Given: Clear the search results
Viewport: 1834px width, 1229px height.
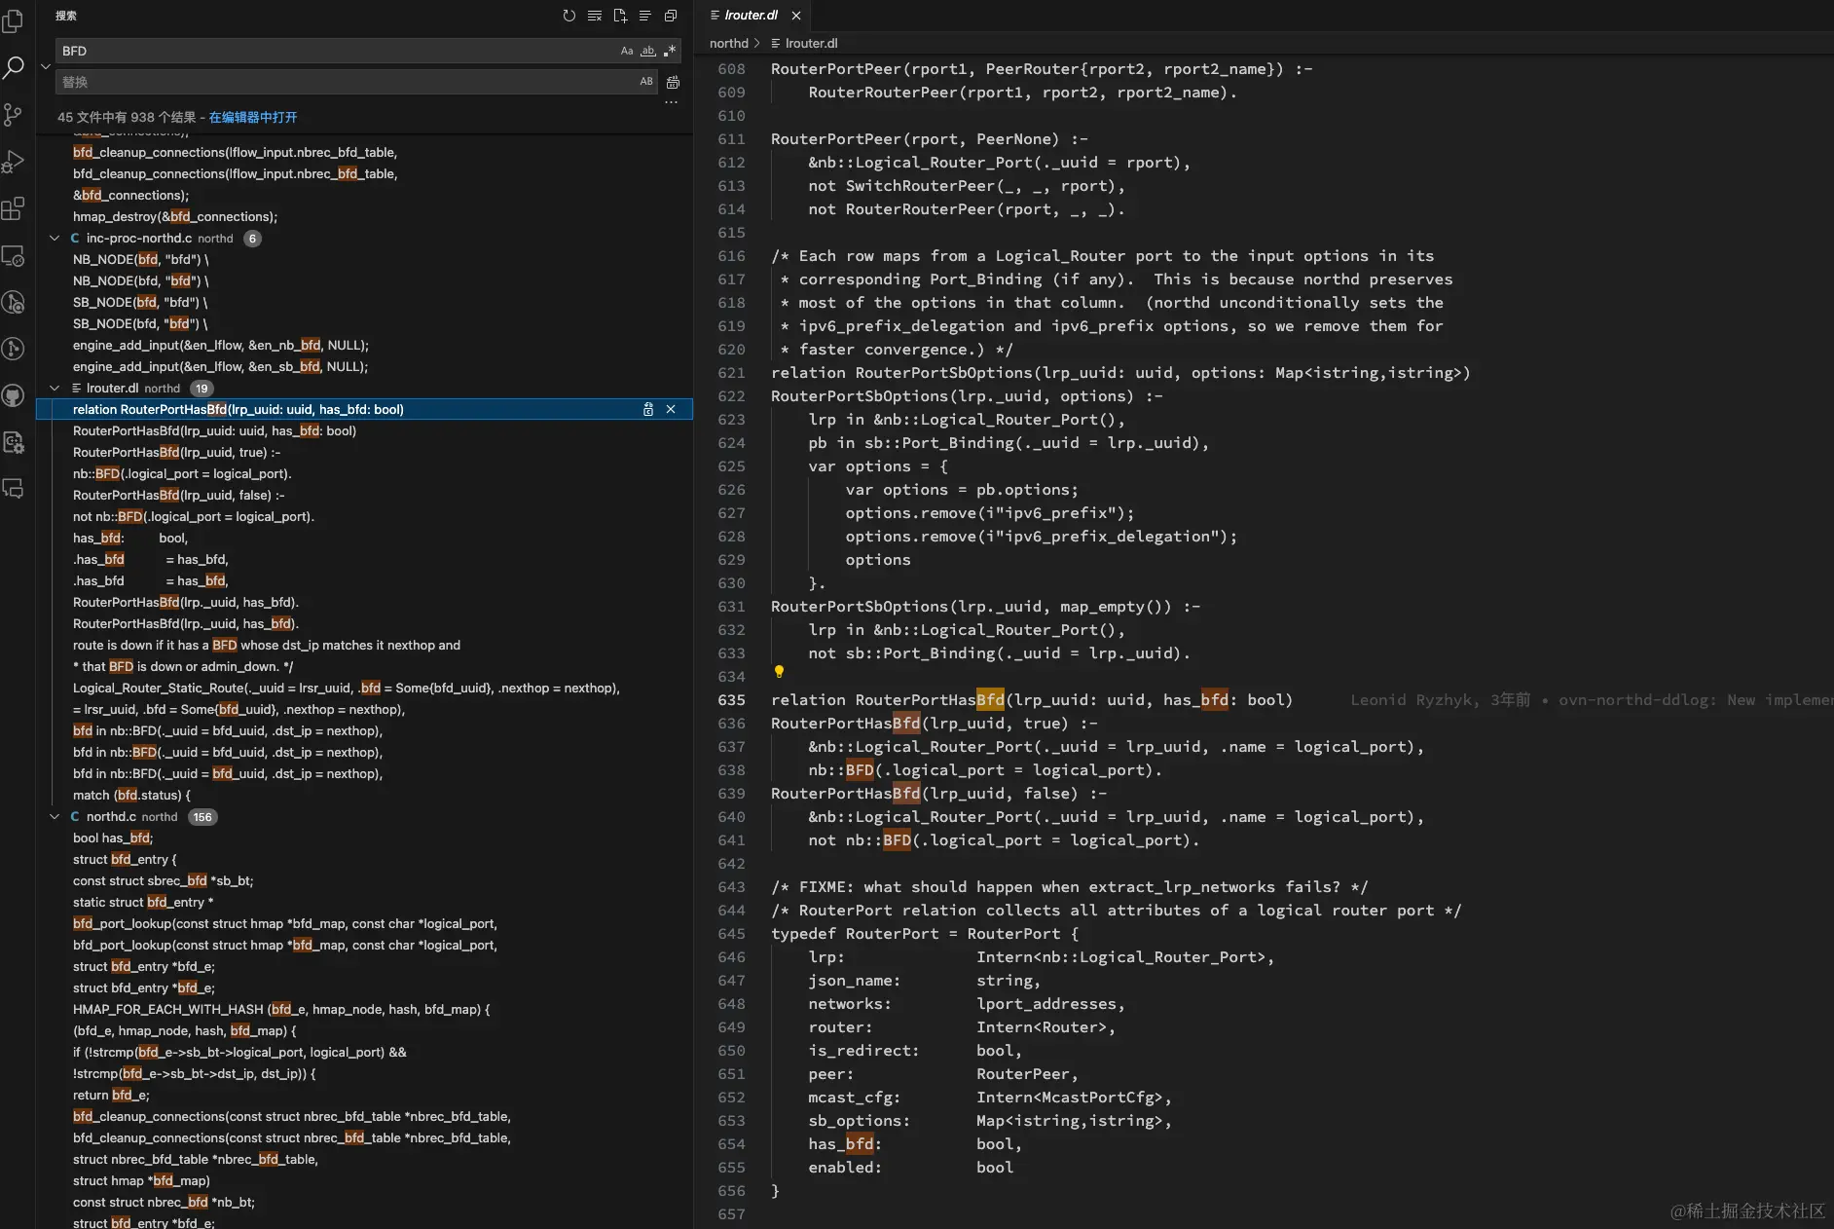Looking at the screenshot, I should pos(595,16).
